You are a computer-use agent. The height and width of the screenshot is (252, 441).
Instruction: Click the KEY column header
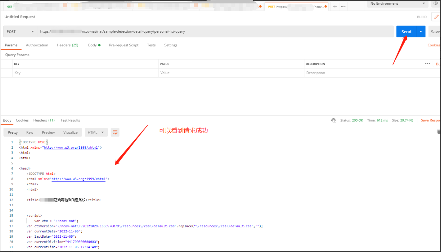point(17,64)
